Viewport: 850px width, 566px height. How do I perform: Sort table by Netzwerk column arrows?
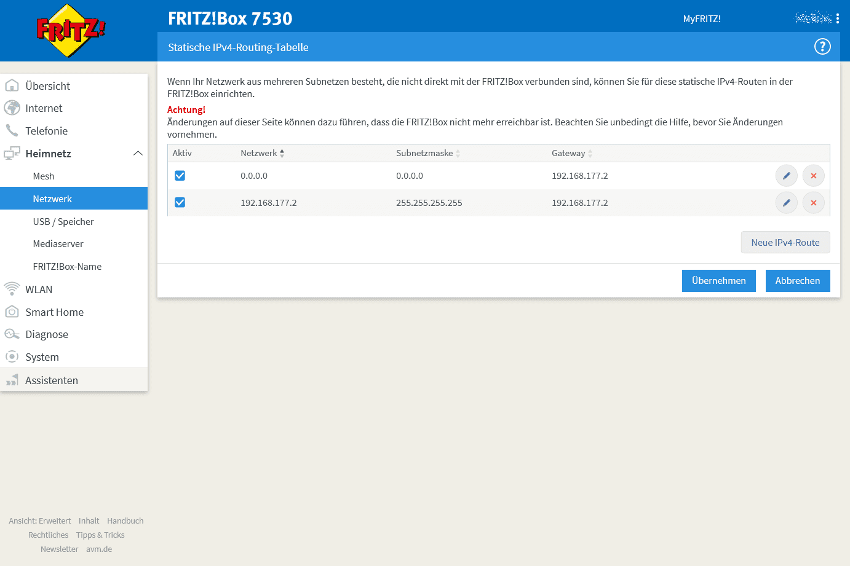(282, 153)
